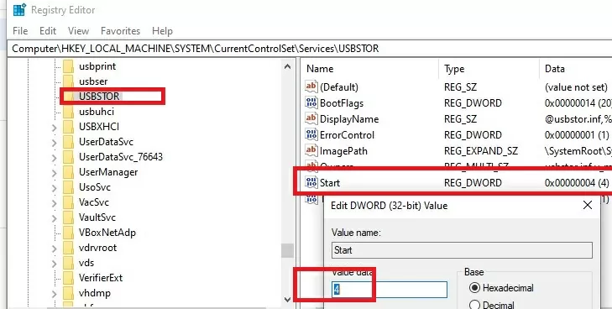Image resolution: width=612 pixels, height=309 pixels.
Task: Click the Value data input field
Action: point(390,290)
